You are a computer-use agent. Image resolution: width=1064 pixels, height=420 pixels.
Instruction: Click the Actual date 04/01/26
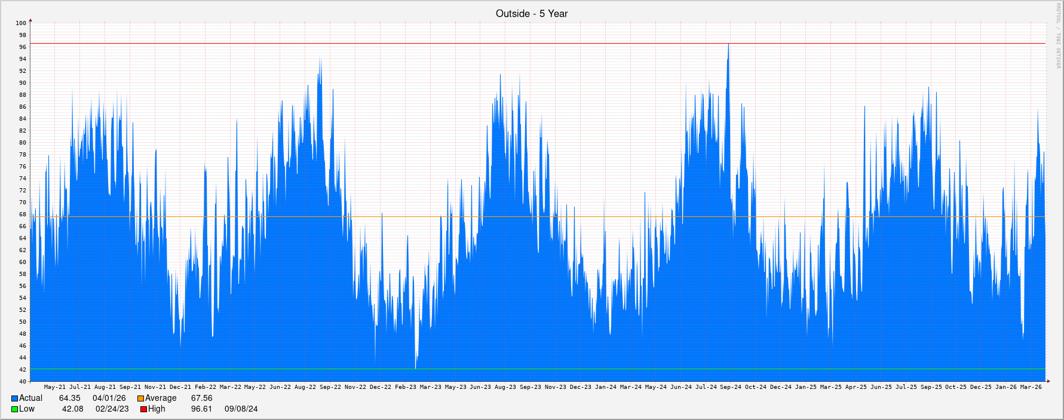109,398
